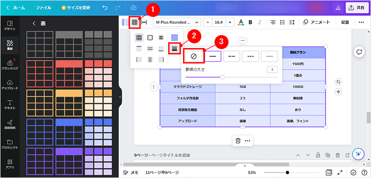The image size is (371, 178).
Task: Toggle bold formatting
Action: [250, 22]
